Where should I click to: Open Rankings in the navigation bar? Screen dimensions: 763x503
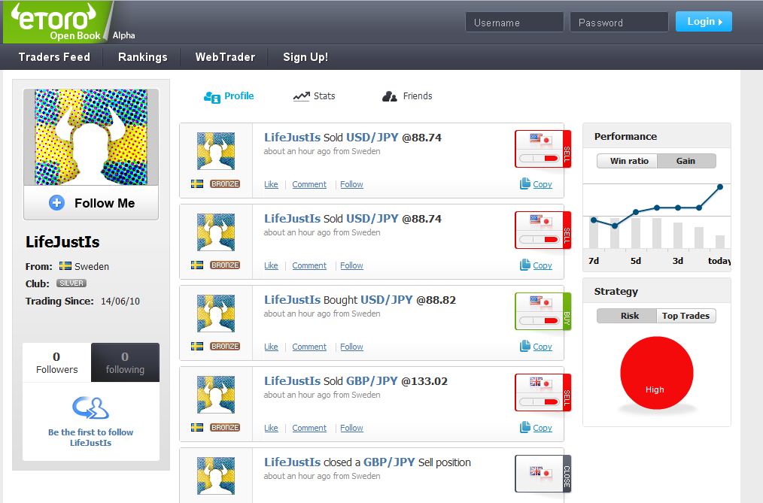pos(142,57)
